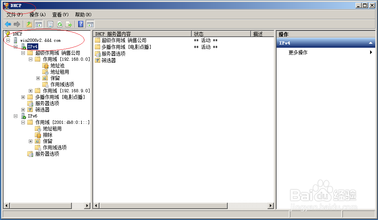Select 作用域选项 under the IPv6 scope
Screen dimensions: 378x220
[55, 147]
